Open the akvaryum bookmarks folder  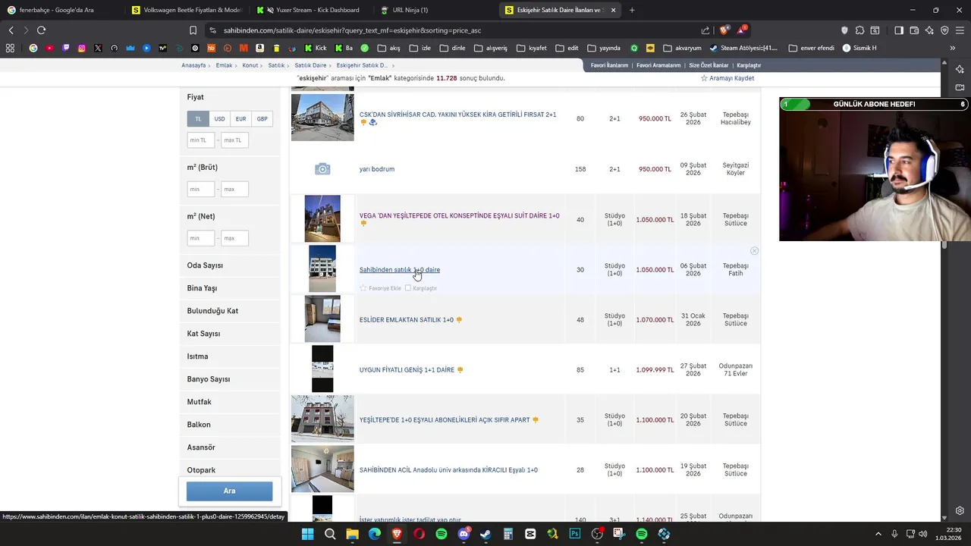click(682, 48)
